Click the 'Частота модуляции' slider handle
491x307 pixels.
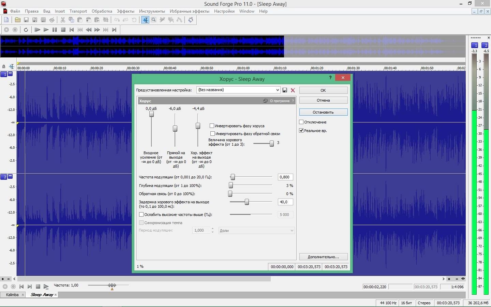point(233,177)
